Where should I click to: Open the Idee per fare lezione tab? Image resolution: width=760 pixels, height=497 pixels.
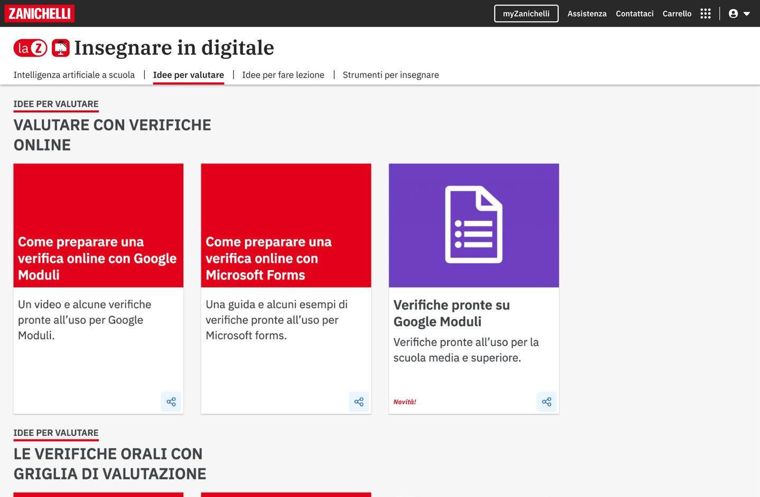point(283,75)
